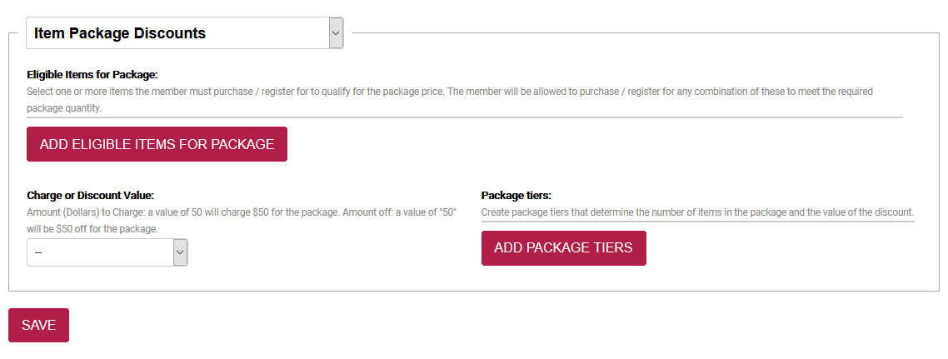Viewport: 948px width, 359px height.
Task: Click the "Charge or Discount Value:" heading
Action: [90, 196]
